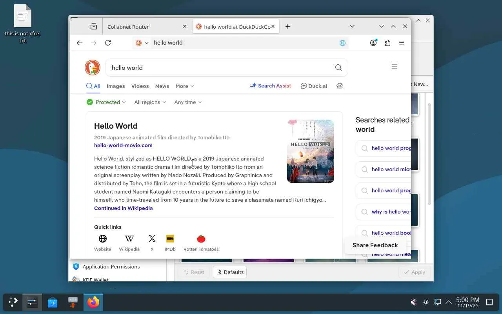Click the Show Desktop button in the panel
Viewport: 502px width, 314px height.
(489, 302)
